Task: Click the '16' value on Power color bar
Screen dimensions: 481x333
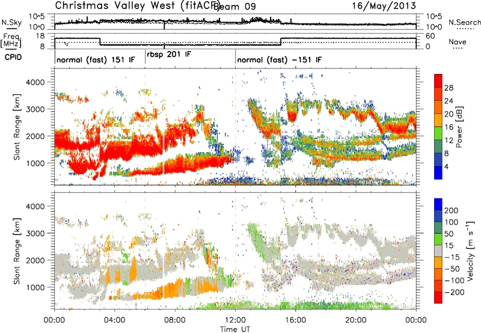Action: tap(449, 127)
